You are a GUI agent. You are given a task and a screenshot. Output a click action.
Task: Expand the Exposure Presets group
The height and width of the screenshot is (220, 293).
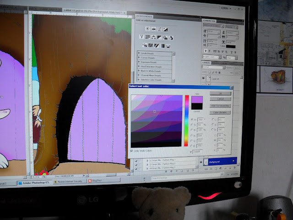(139, 62)
